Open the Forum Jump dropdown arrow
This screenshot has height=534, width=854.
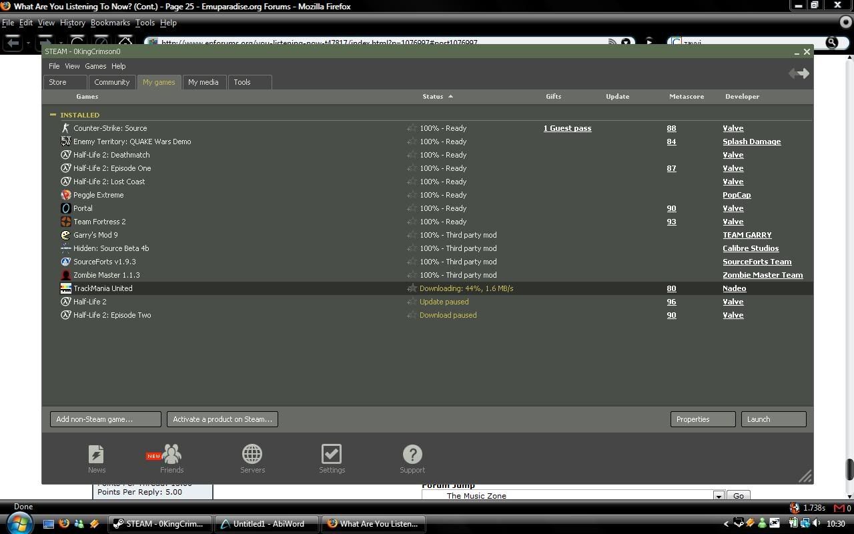click(719, 496)
